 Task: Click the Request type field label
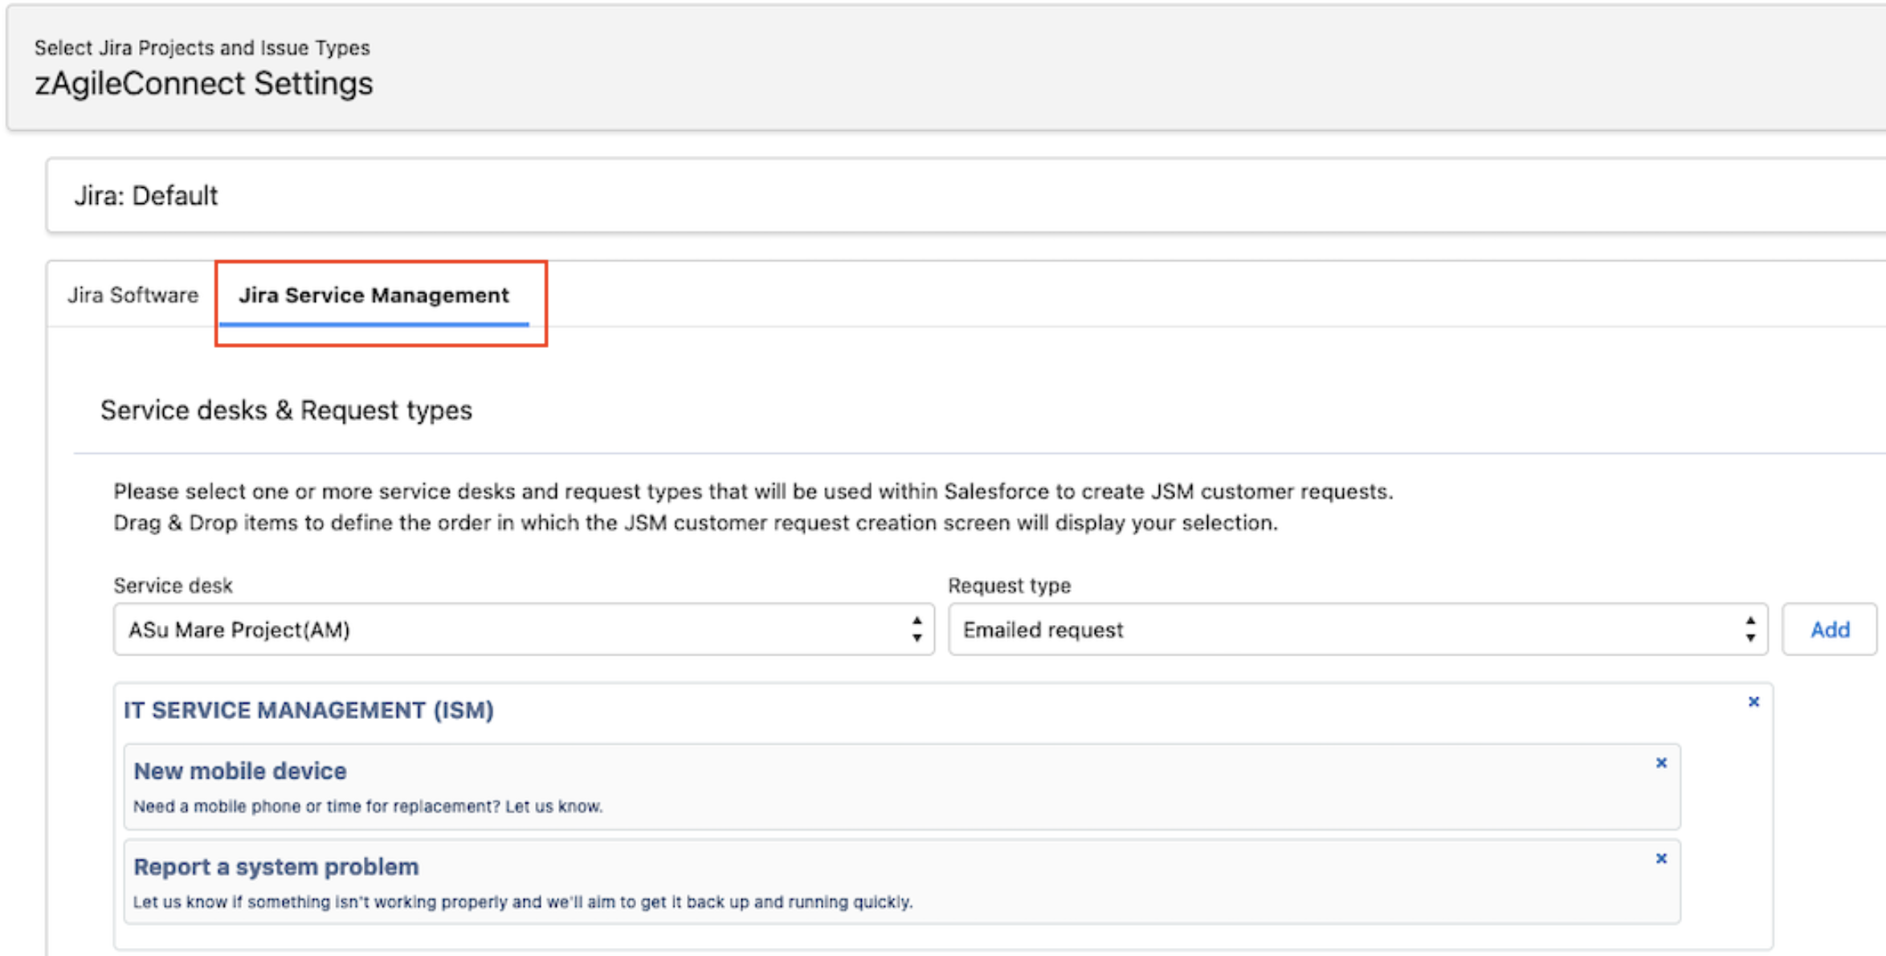click(1009, 586)
